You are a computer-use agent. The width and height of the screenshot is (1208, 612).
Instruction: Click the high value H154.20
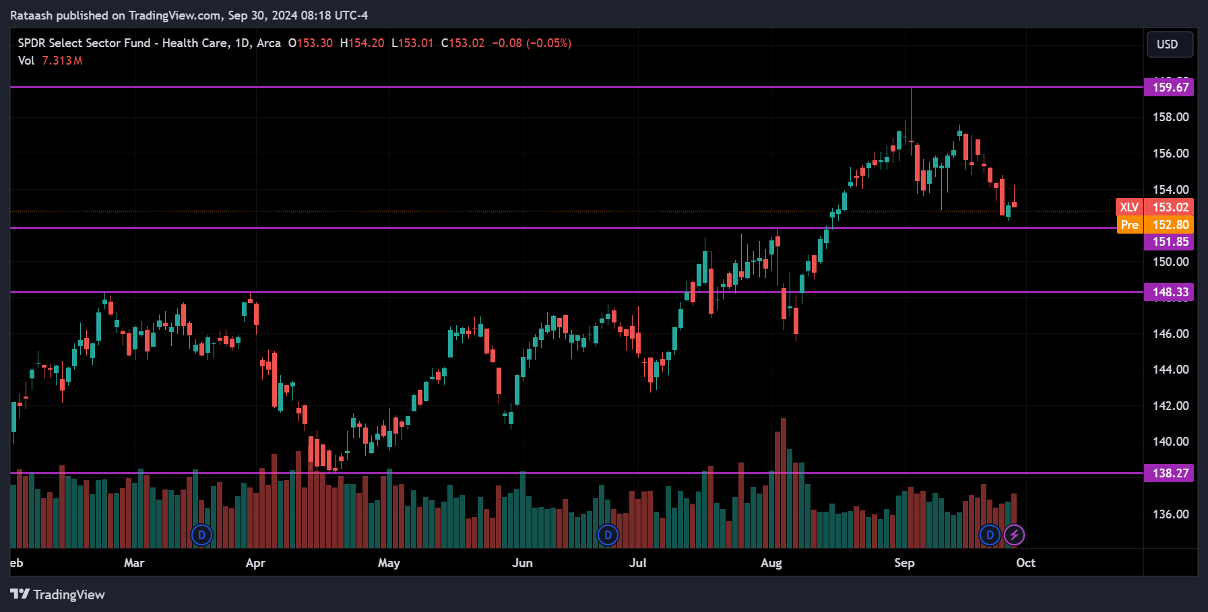(x=362, y=43)
